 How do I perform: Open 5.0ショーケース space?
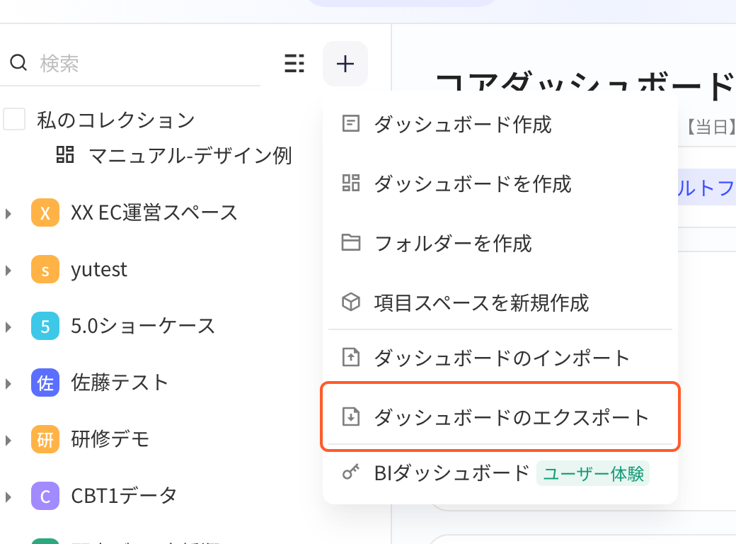143,326
